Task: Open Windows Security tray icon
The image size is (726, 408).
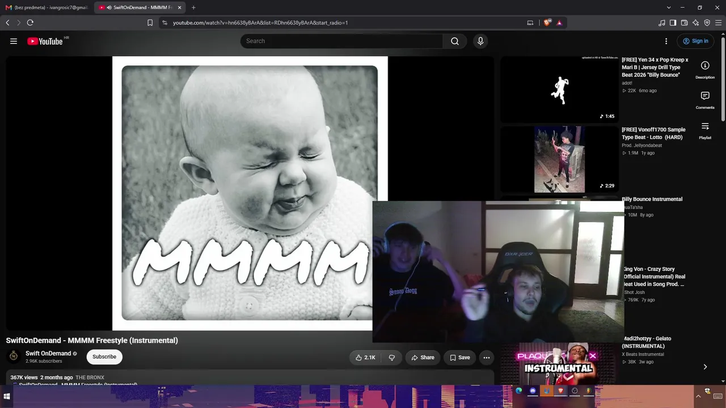Action: pyautogui.click(x=707, y=391)
